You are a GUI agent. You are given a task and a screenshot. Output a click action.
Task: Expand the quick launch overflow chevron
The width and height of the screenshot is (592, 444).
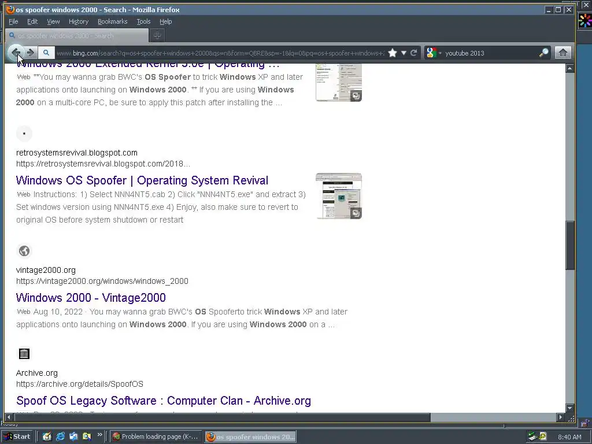(x=99, y=435)
